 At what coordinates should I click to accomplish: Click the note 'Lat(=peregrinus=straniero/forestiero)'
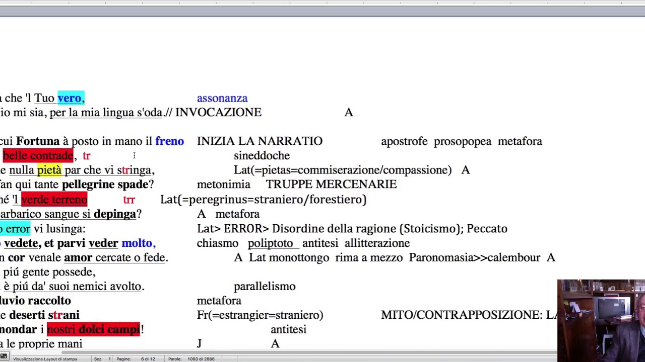coord(263,200)
